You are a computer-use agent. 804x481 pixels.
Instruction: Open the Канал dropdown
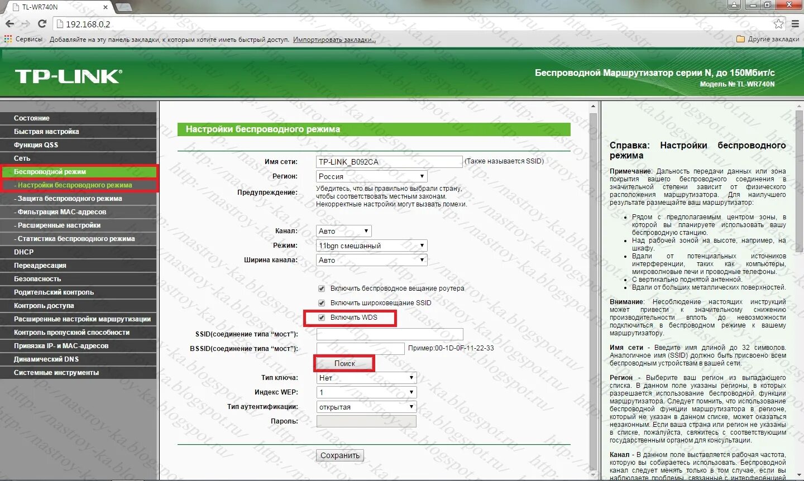click(x=344, y=231)
